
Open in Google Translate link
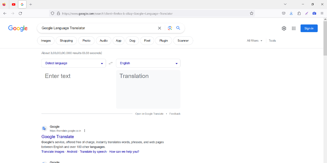[x=149, y=114]
